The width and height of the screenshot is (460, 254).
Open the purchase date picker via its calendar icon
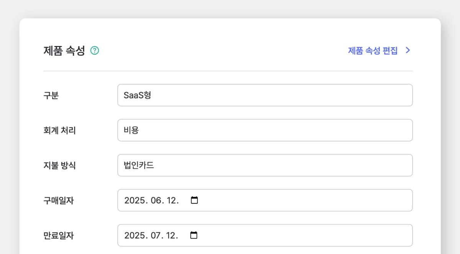[x=194, y=200]
